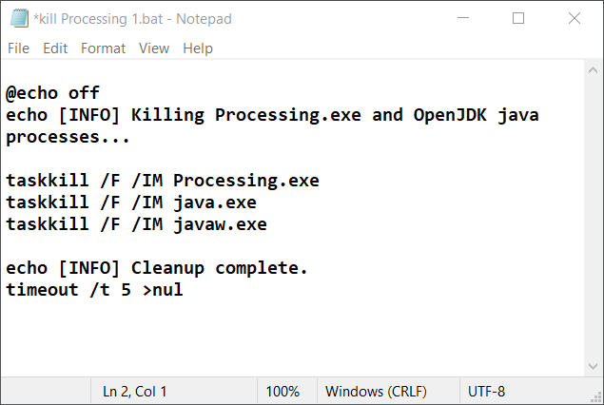Viewport: 604px width, 405px height.
Task: Minimize the Notepad window
Action: [x=463, y=18]
